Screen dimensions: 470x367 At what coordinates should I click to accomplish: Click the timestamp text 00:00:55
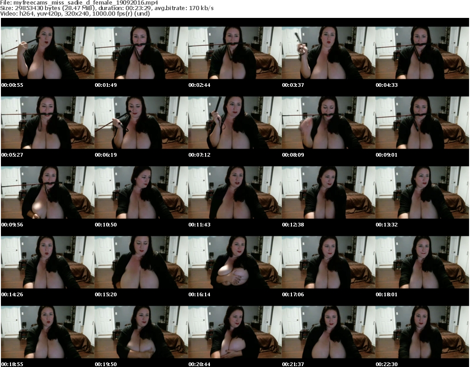[12, 85]
